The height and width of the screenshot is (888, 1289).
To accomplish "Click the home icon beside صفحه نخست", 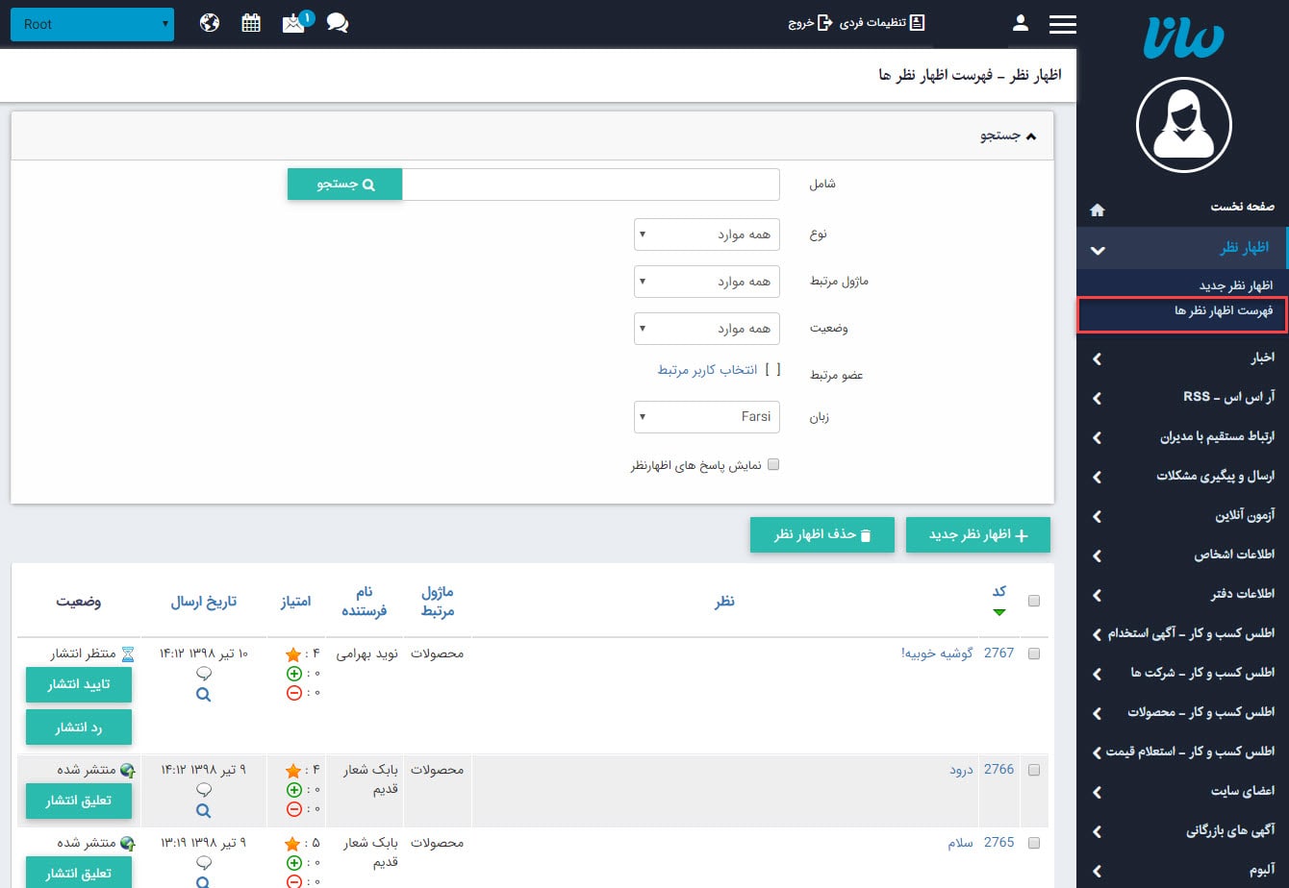I will pos(1097,209).
